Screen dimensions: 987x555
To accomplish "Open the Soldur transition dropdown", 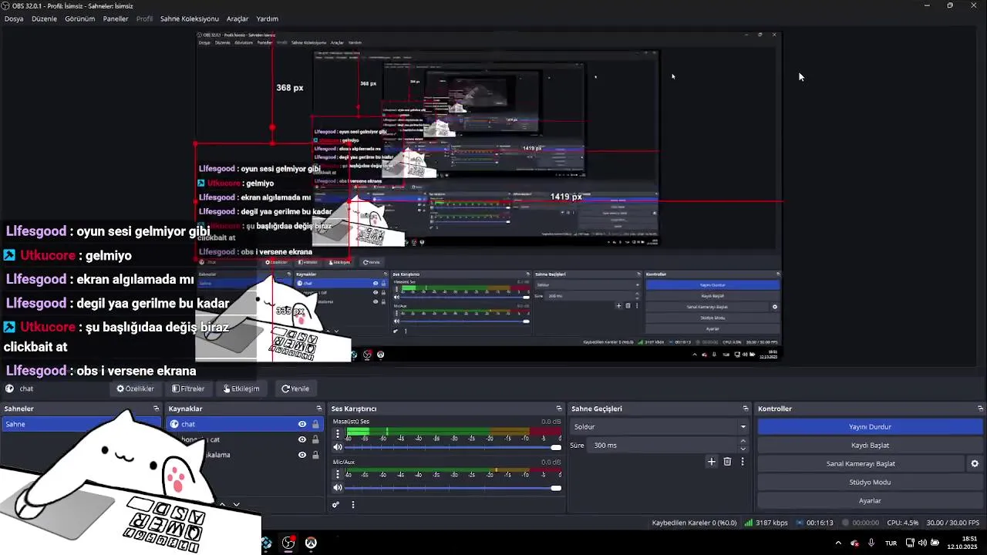I will (x=659, y=426).
